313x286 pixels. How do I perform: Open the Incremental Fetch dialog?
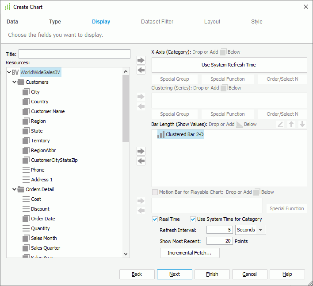190,253
